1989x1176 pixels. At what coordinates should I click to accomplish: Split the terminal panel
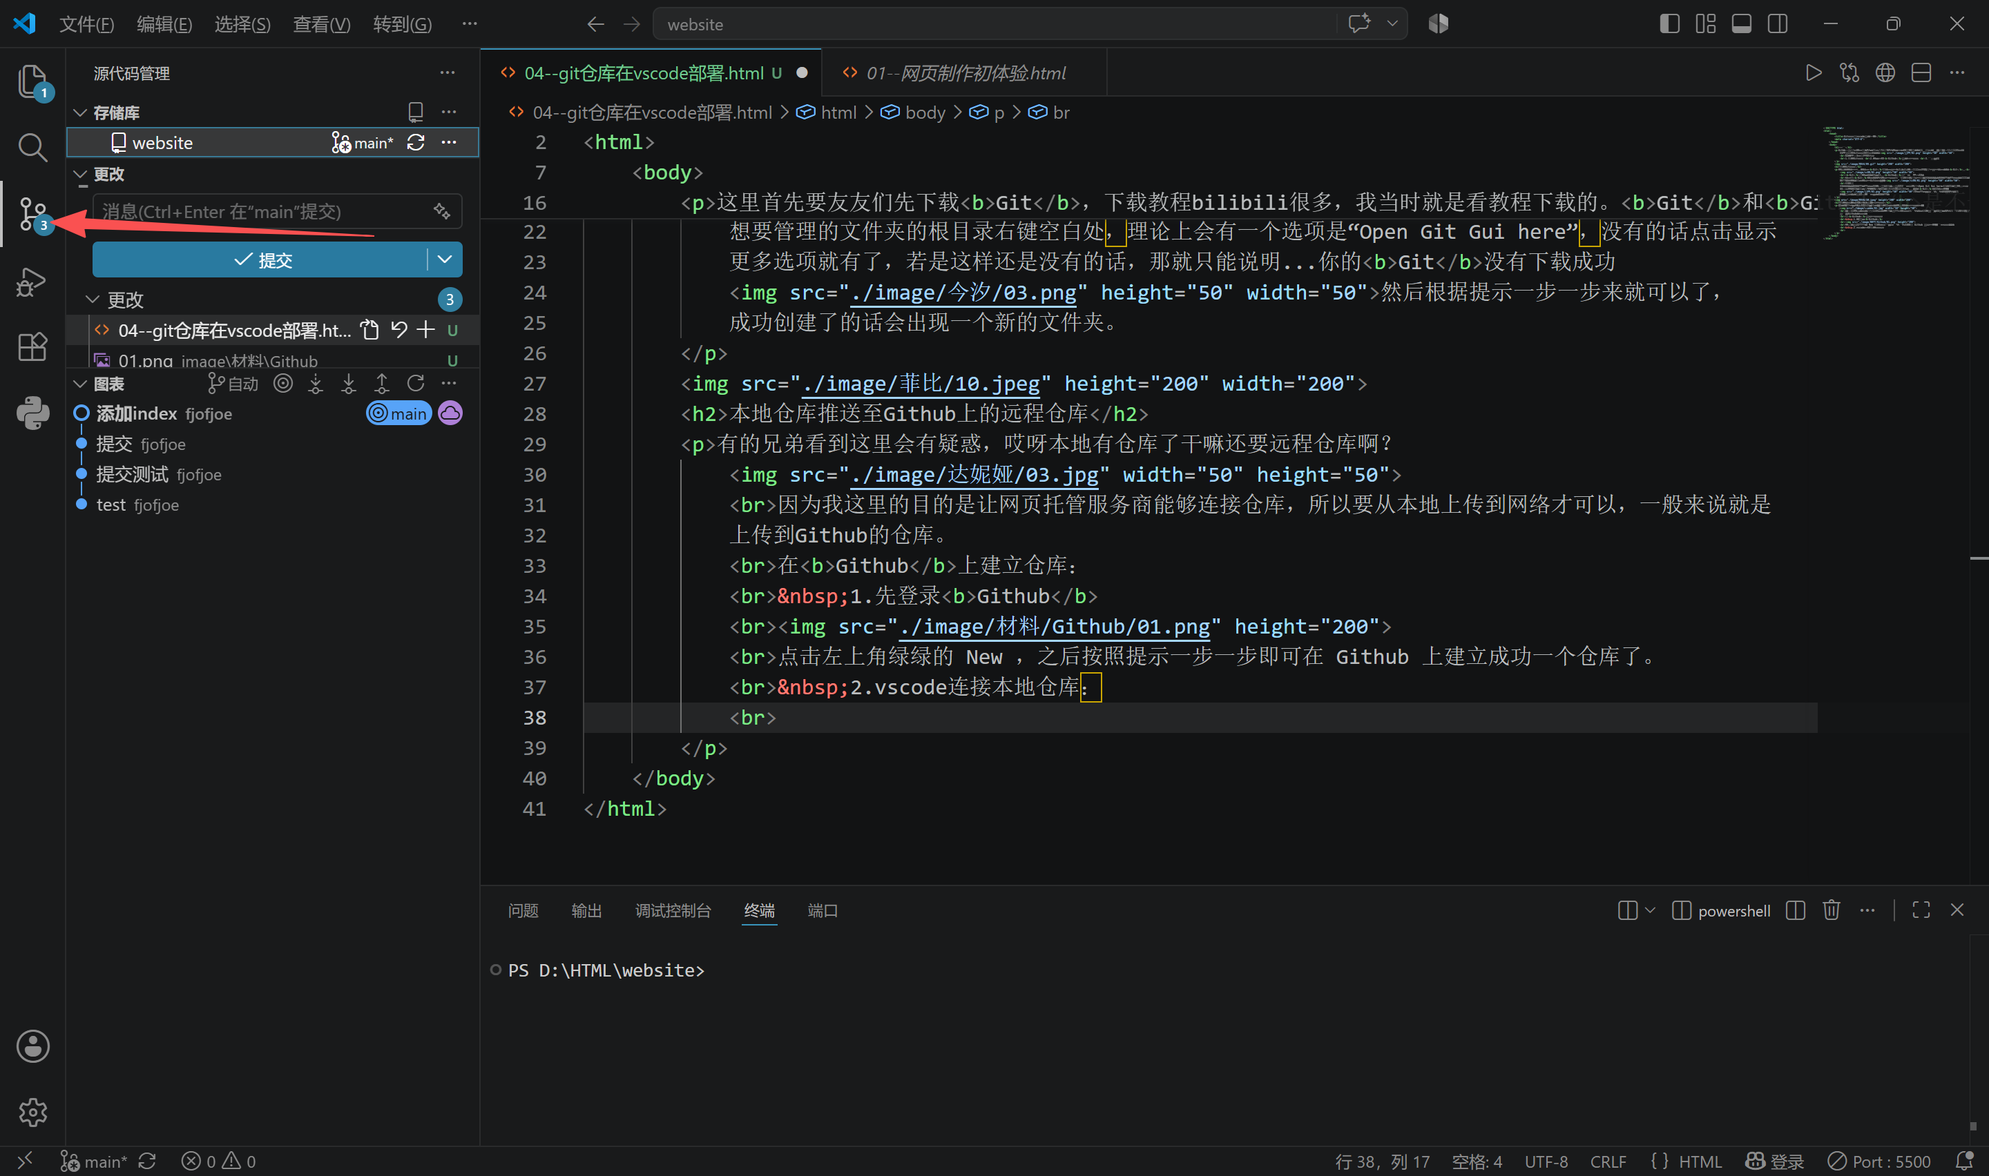(x=1796, y=910)
